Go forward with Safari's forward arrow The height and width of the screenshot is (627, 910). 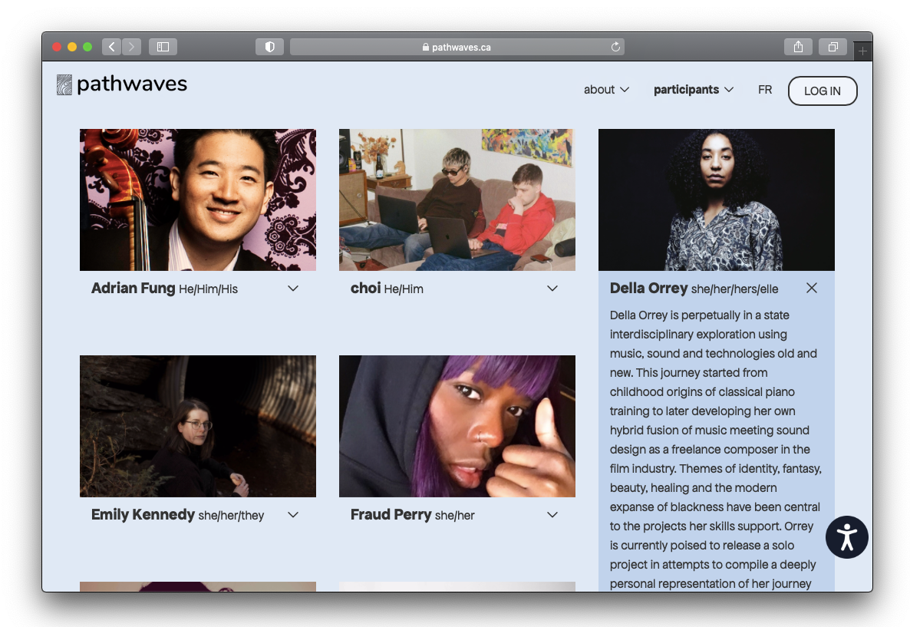click(x=132, y=47)
